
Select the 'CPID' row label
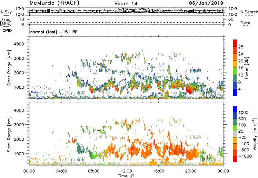[x=7, y=31]
